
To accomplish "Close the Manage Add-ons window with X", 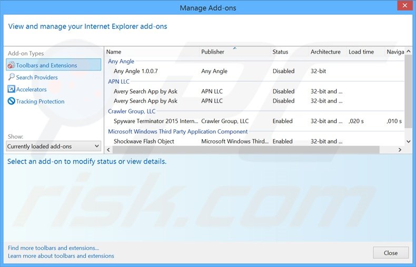I will pos(404,5).
